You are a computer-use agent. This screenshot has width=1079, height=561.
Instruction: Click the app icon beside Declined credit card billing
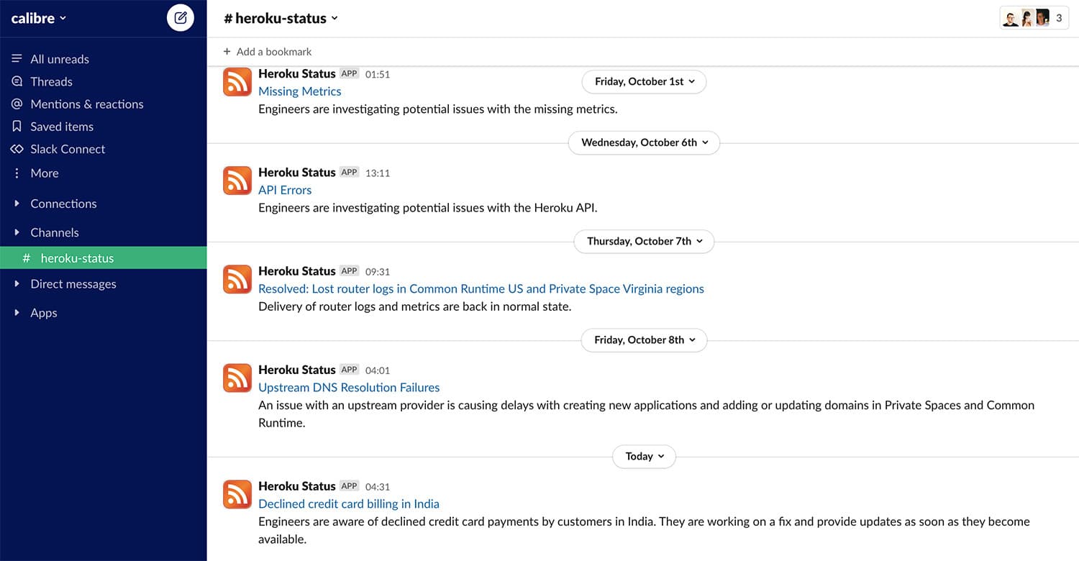coord(237,494)
